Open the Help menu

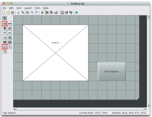(x=46, y=8)
